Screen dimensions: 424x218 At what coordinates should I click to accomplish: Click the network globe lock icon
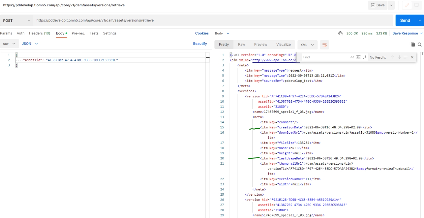(x=341, y=33)
